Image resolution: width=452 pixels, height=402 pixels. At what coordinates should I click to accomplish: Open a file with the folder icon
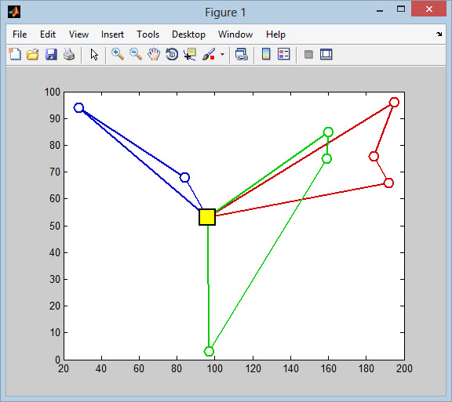[x=33, y=54]
